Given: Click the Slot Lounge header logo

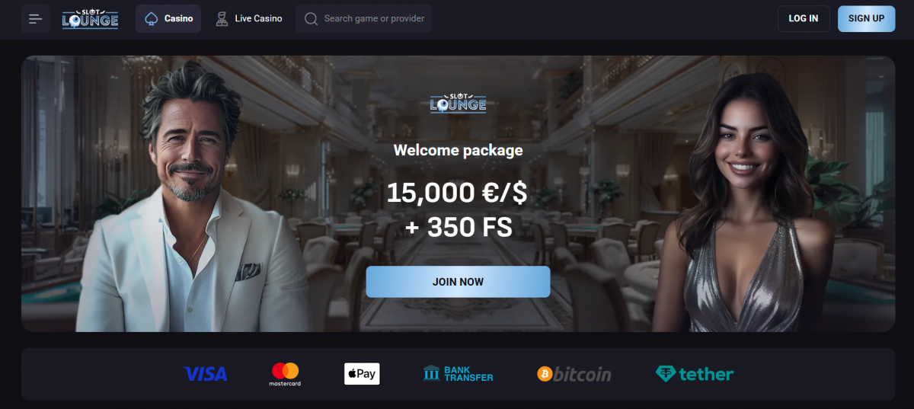Looking at the screenshot, I should (x=90, y=18).
